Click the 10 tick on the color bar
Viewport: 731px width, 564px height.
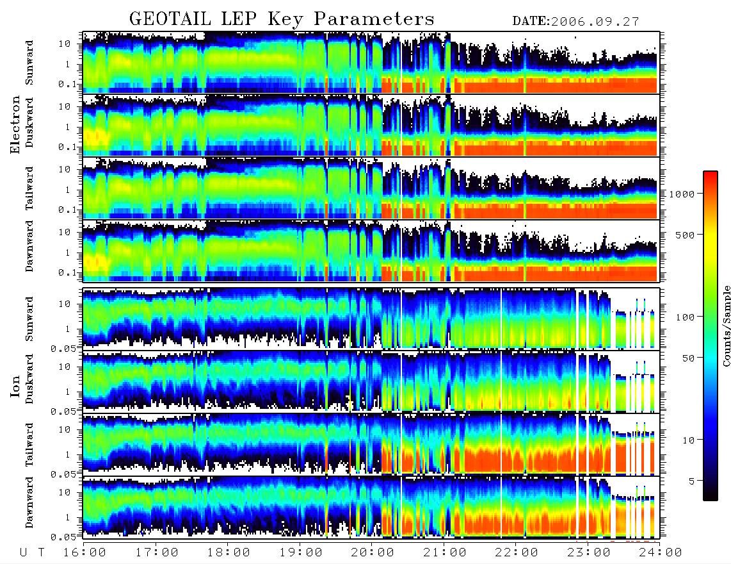pyautogui.click(x=687, y=440)
